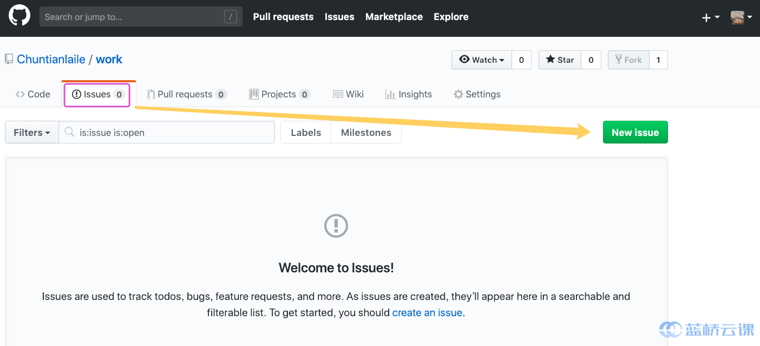Click the Pull requests tab count badge
This screenshot has width=760, height=346.
(221, 95)
